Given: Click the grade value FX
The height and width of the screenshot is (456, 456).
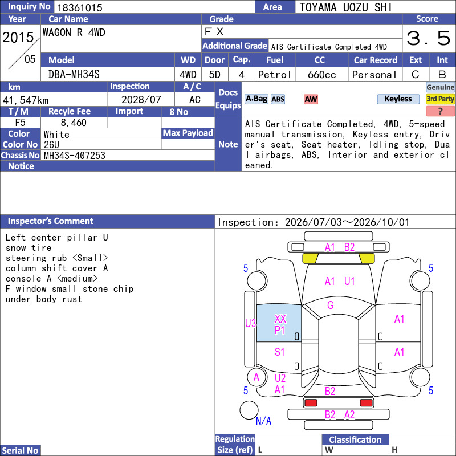Looking at the screenshot, I should pyautogui.click(x=214, y=32).
